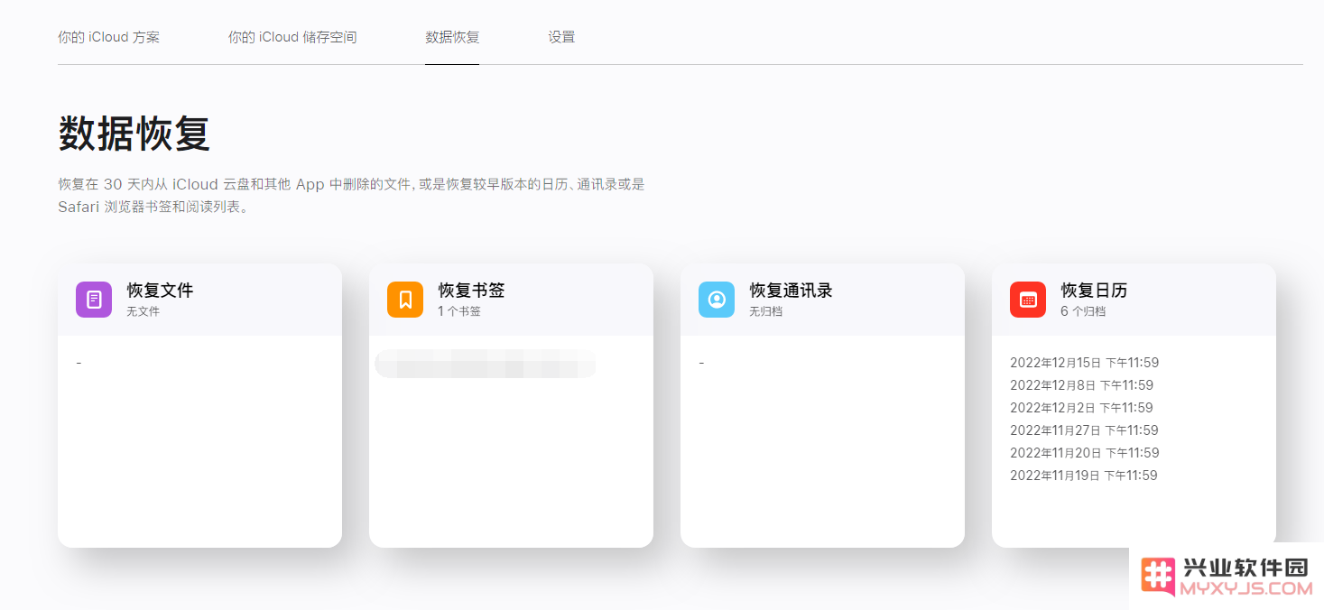Click the red Restore Calendar icon
Viewport: 1324px width, 610px height.
1028,300
